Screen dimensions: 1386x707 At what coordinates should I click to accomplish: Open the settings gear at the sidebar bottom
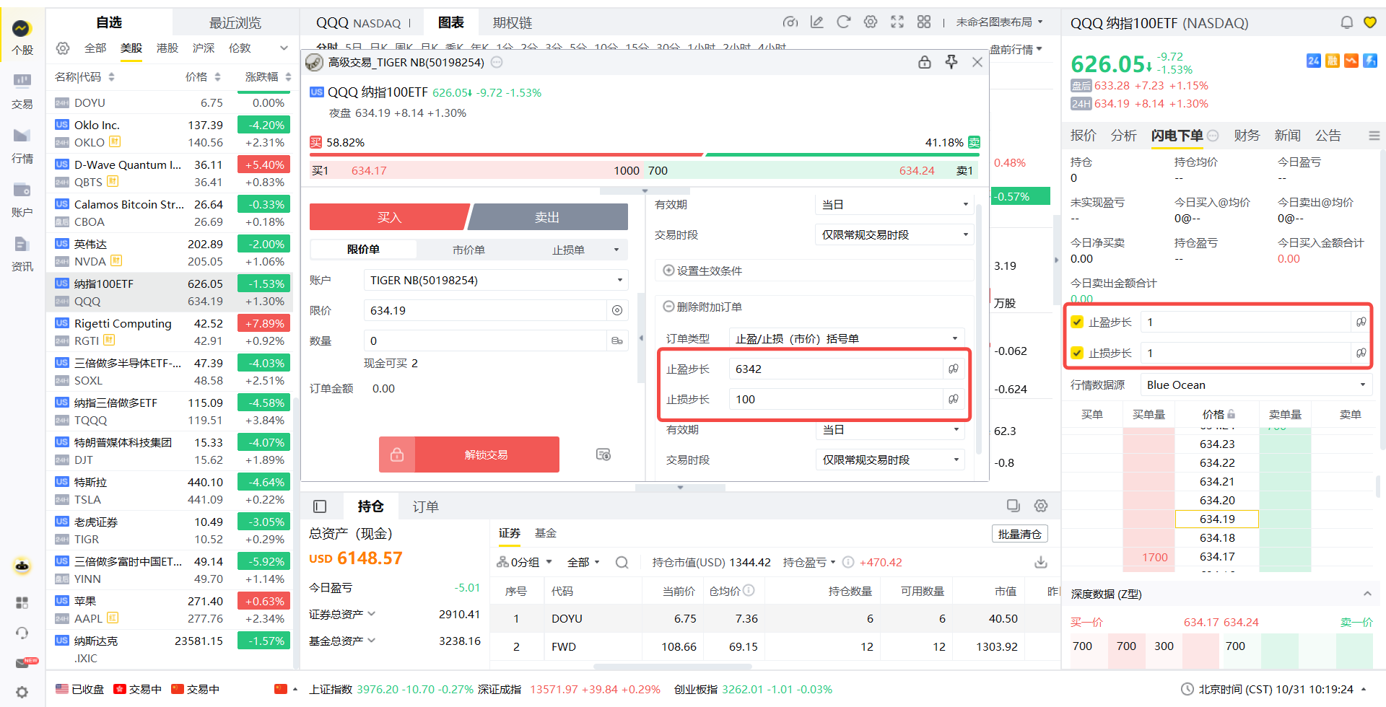click(22, 693)
